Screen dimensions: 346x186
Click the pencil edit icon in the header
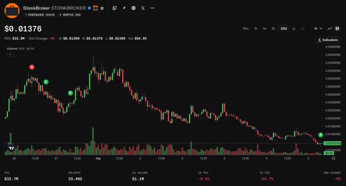pyautogui.click(x=124, y=8)
